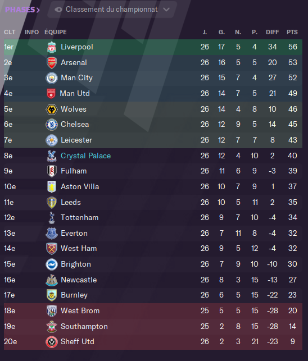Open the Fulham team name link
The width and height of the screenshot is (308, 361).
pyautogui.click(x=74, y=171)
